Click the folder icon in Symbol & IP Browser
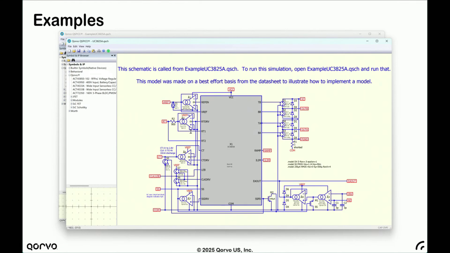Screen dimensions: 450x253 pyautogui.click(x=69, y=60)
